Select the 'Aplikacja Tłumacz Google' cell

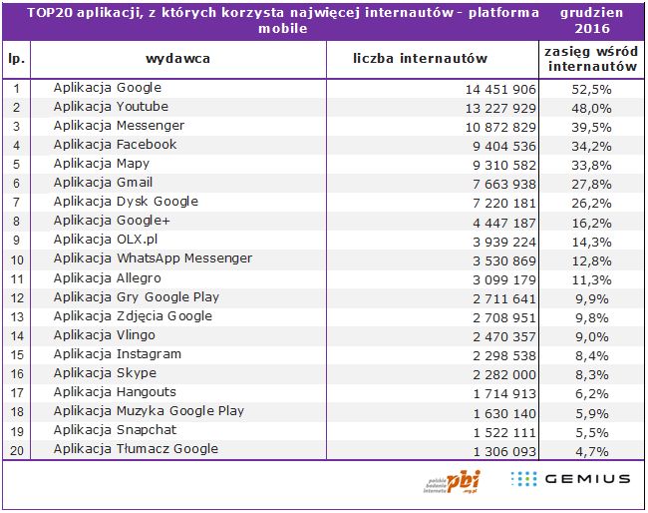point(136,449)
